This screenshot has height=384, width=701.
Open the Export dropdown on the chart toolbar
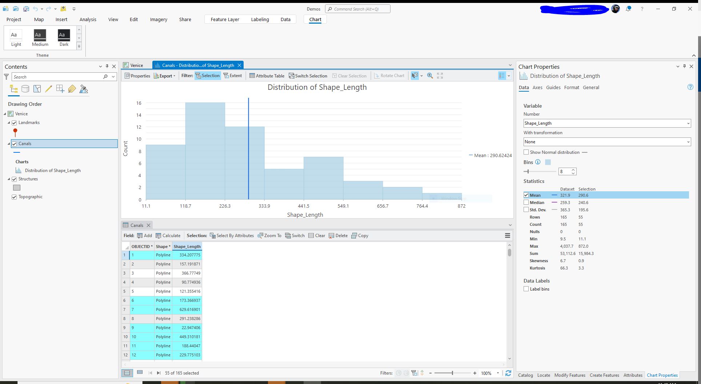pos(174,76)
